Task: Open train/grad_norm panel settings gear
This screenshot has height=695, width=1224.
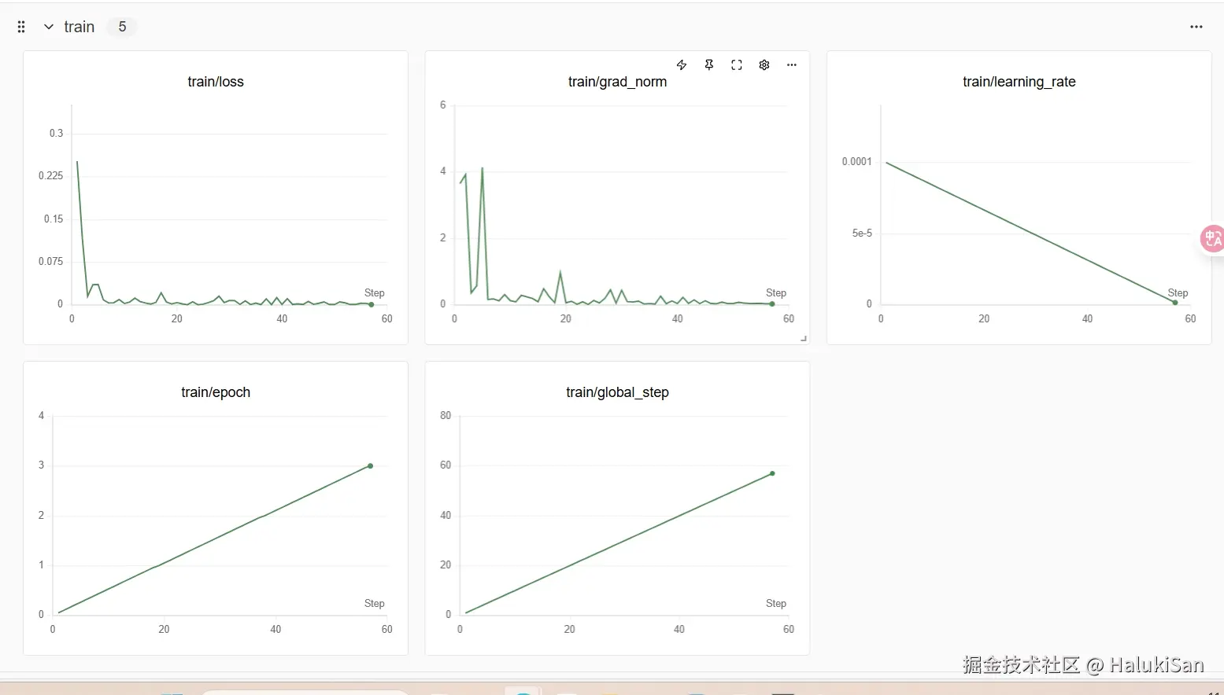Action: click(x=764, y=65)
